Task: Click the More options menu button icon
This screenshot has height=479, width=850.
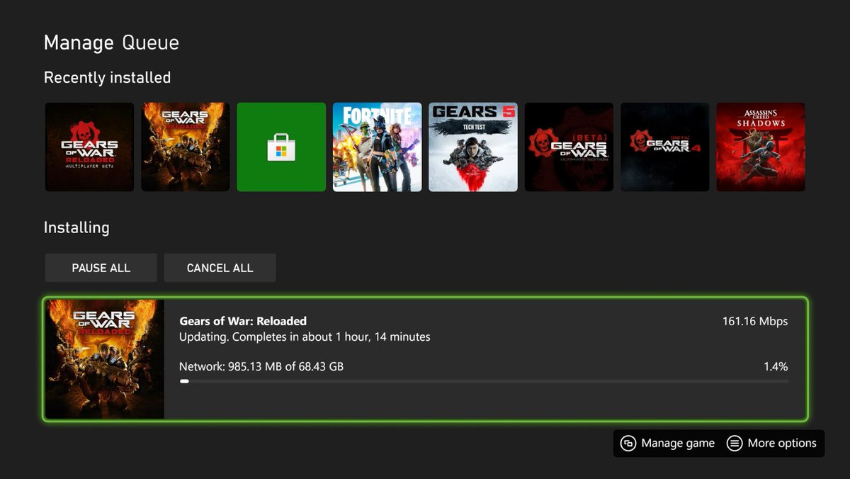Action: pyautogui.click(x=735, y=444)
